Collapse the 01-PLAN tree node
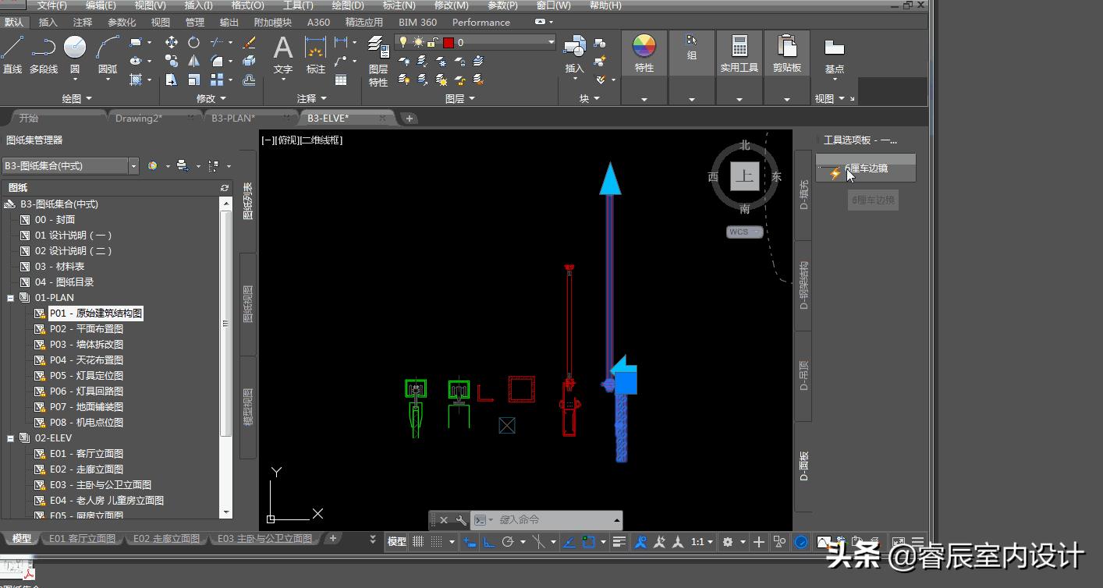Viewport: 1103px width, 588px height. (x=11, y=298)
